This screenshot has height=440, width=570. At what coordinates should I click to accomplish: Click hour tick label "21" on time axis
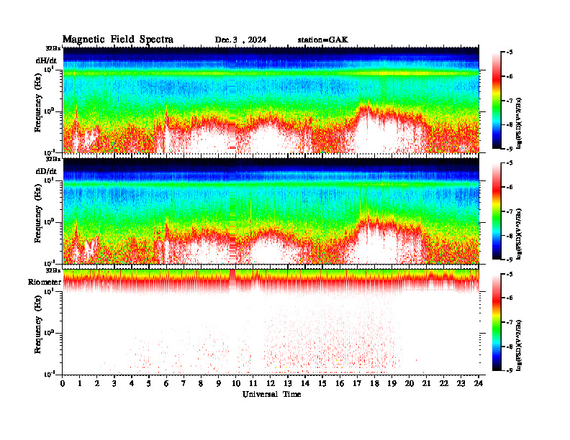[x=426, y=384]
